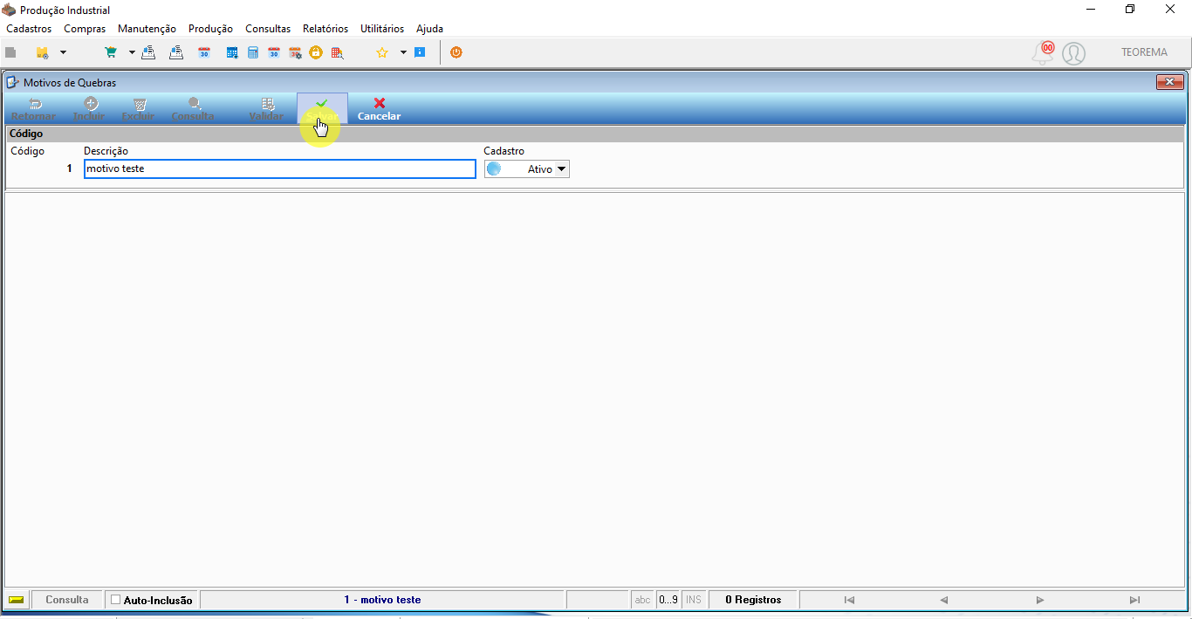The image size is (1192, 619).
Task: Open the Utilitários menu
Action: (x=382, y=29)
